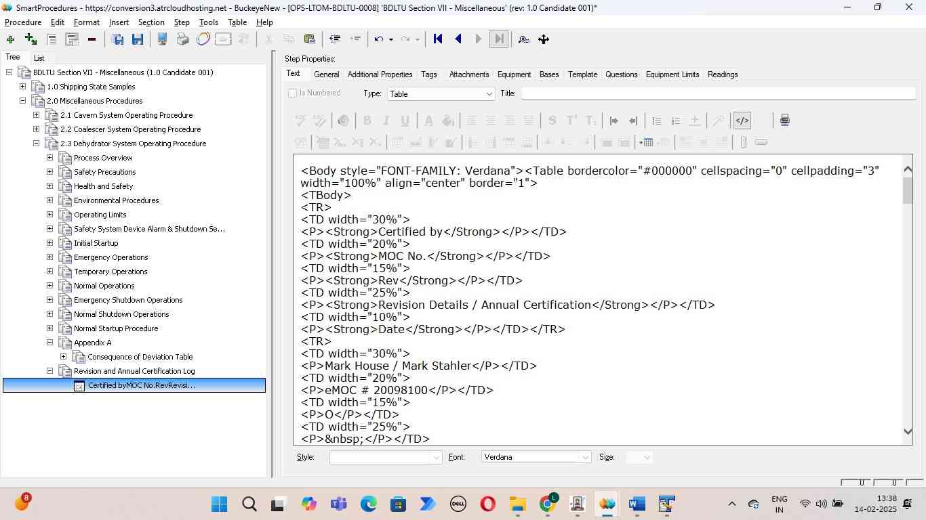Screen dimensions: 926x520
Task: Click the green plus Add Step icon
Action: click(10, 39)
